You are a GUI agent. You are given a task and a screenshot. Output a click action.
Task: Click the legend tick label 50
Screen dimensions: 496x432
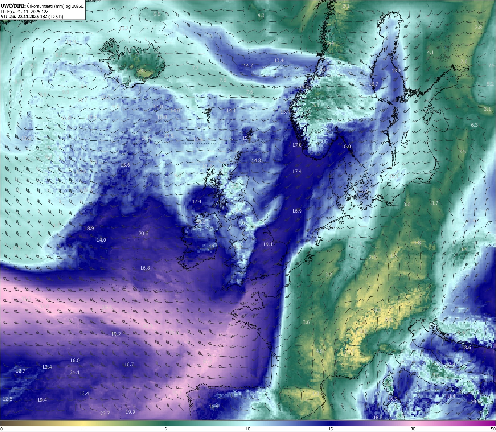tap(493, 429)
